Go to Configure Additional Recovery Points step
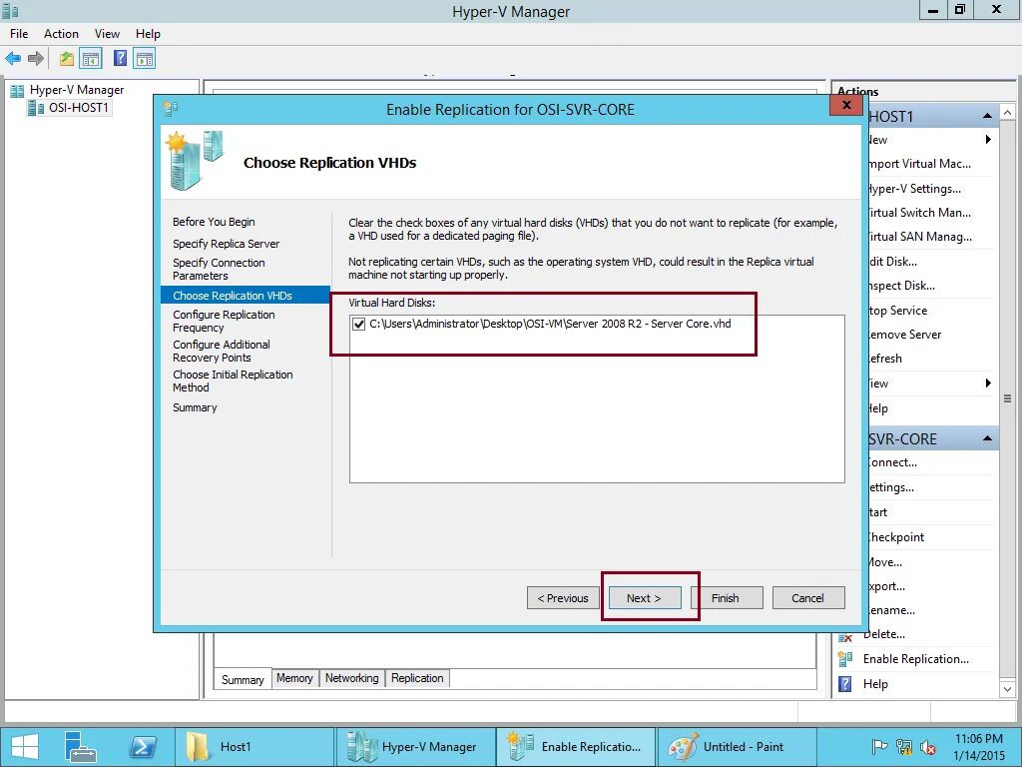The height and width of the screenshot is (767, 1022). point(222,351)
